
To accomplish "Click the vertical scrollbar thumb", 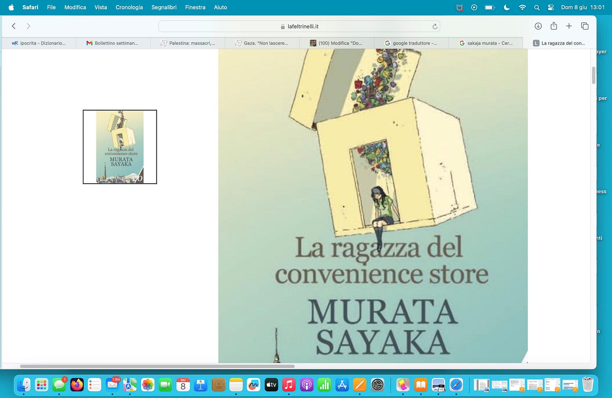I will click(594, 75).
